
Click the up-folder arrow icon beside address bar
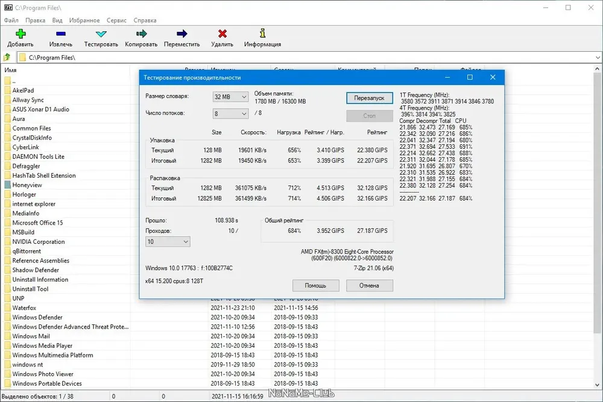(x=7, y=58)
